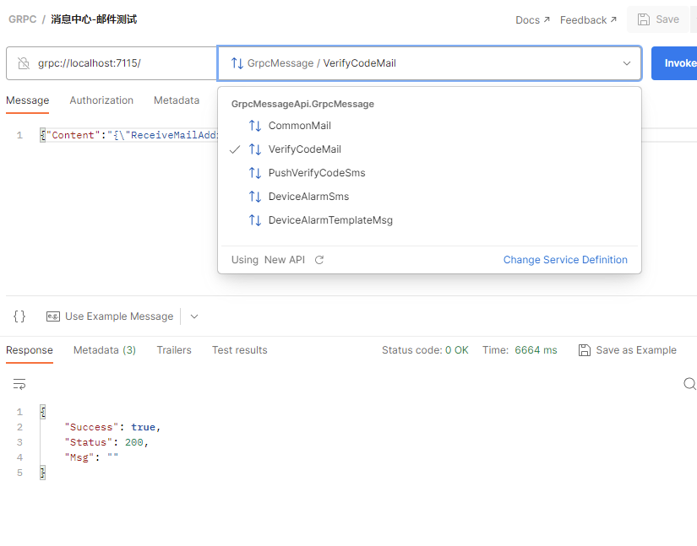The width and height of the screenshot is (697, 546).
Task: Collapse the method dropdown chevron
Action: coord(627,63)
